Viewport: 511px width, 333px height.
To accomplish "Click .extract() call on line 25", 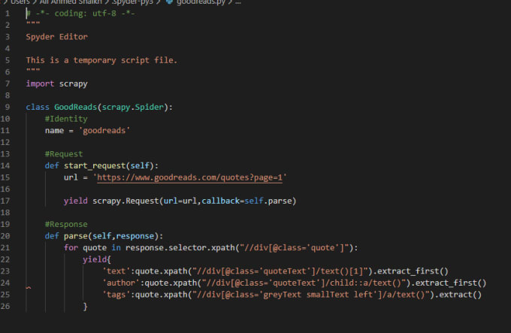I will click(458, 295).
